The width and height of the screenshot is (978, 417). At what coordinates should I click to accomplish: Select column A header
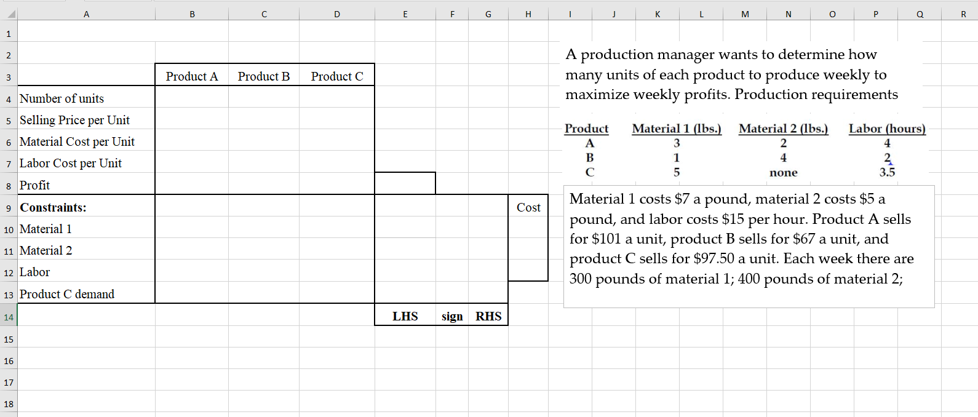tap(86, 14)
